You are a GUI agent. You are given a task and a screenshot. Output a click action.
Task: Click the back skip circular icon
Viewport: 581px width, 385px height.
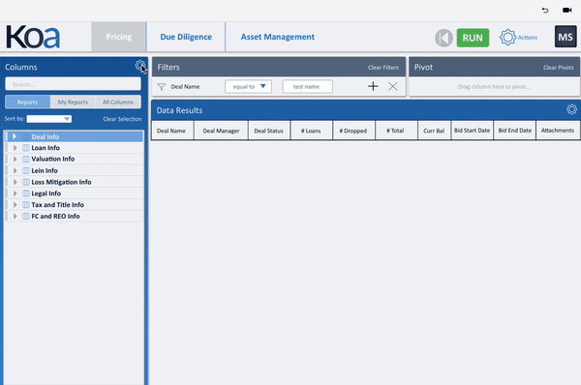[x=443, y=38]
